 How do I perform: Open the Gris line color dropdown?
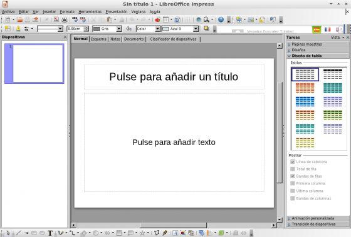tap(119, 29)
